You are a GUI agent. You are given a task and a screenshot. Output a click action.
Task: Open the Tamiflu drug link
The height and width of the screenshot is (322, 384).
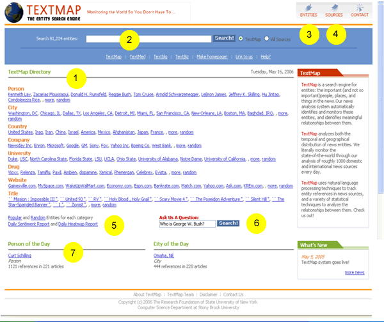[44, 172]
